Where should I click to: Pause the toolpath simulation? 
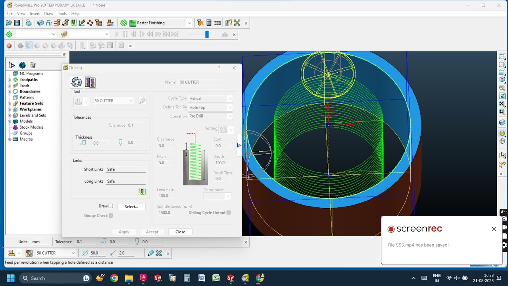tap(125, 35)
